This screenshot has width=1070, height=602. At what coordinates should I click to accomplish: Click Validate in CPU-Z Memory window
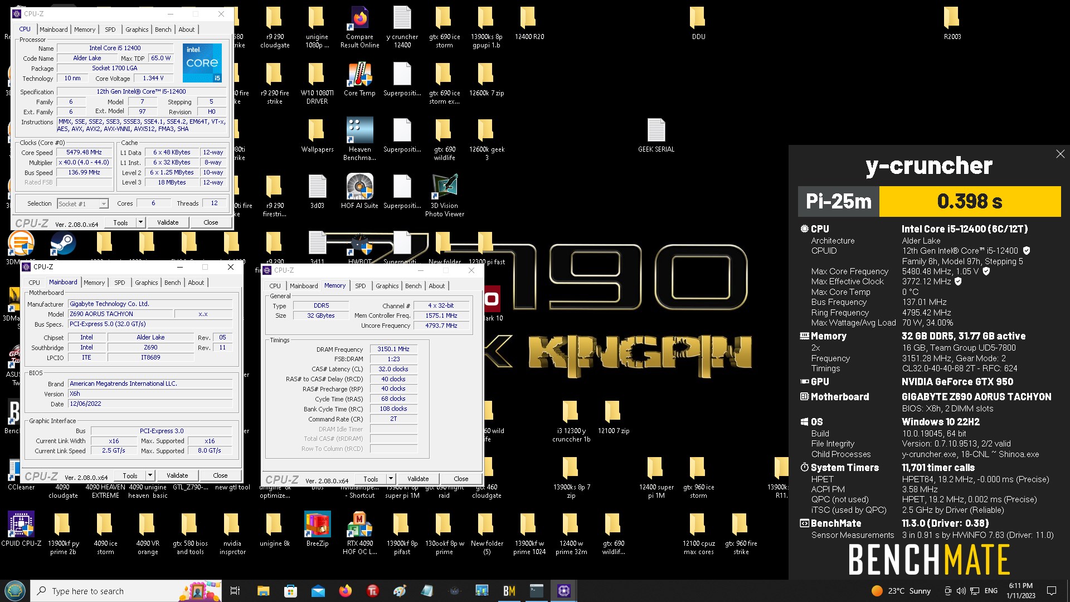[x=418, y=479]
